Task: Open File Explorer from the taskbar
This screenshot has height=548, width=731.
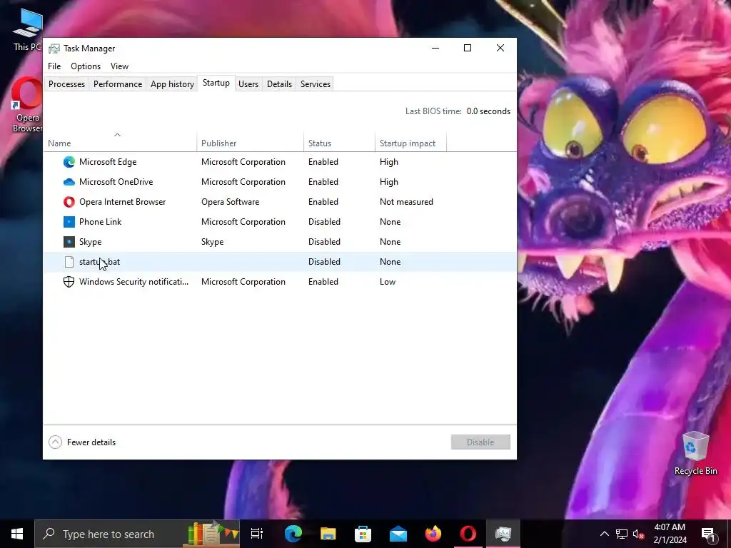Action: tap(328, 534)
